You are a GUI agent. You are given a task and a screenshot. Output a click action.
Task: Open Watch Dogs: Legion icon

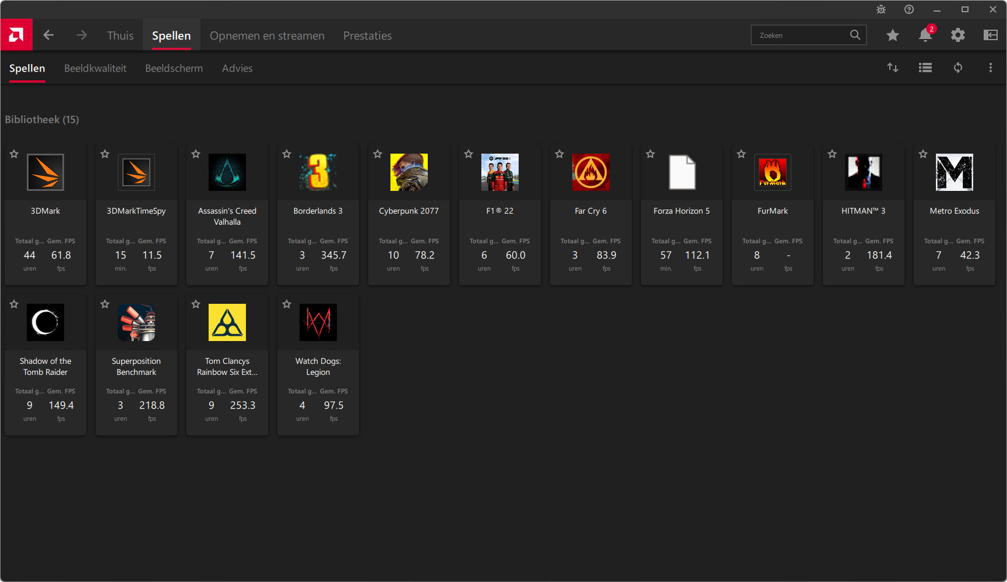point(318,322)
